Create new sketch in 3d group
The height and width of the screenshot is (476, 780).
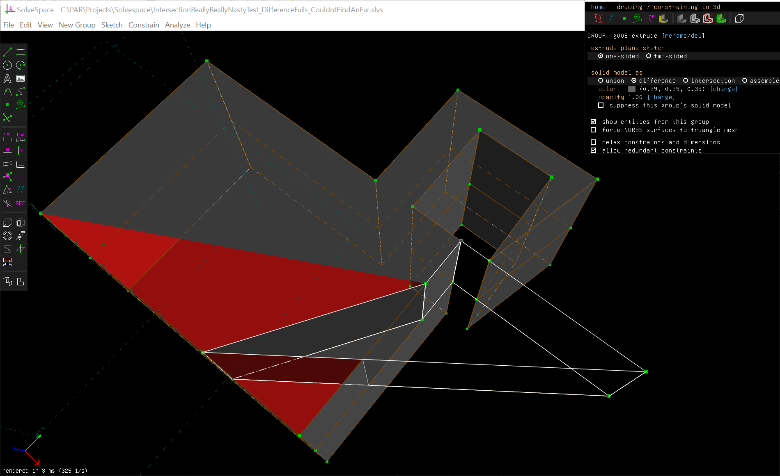(21, 249)
